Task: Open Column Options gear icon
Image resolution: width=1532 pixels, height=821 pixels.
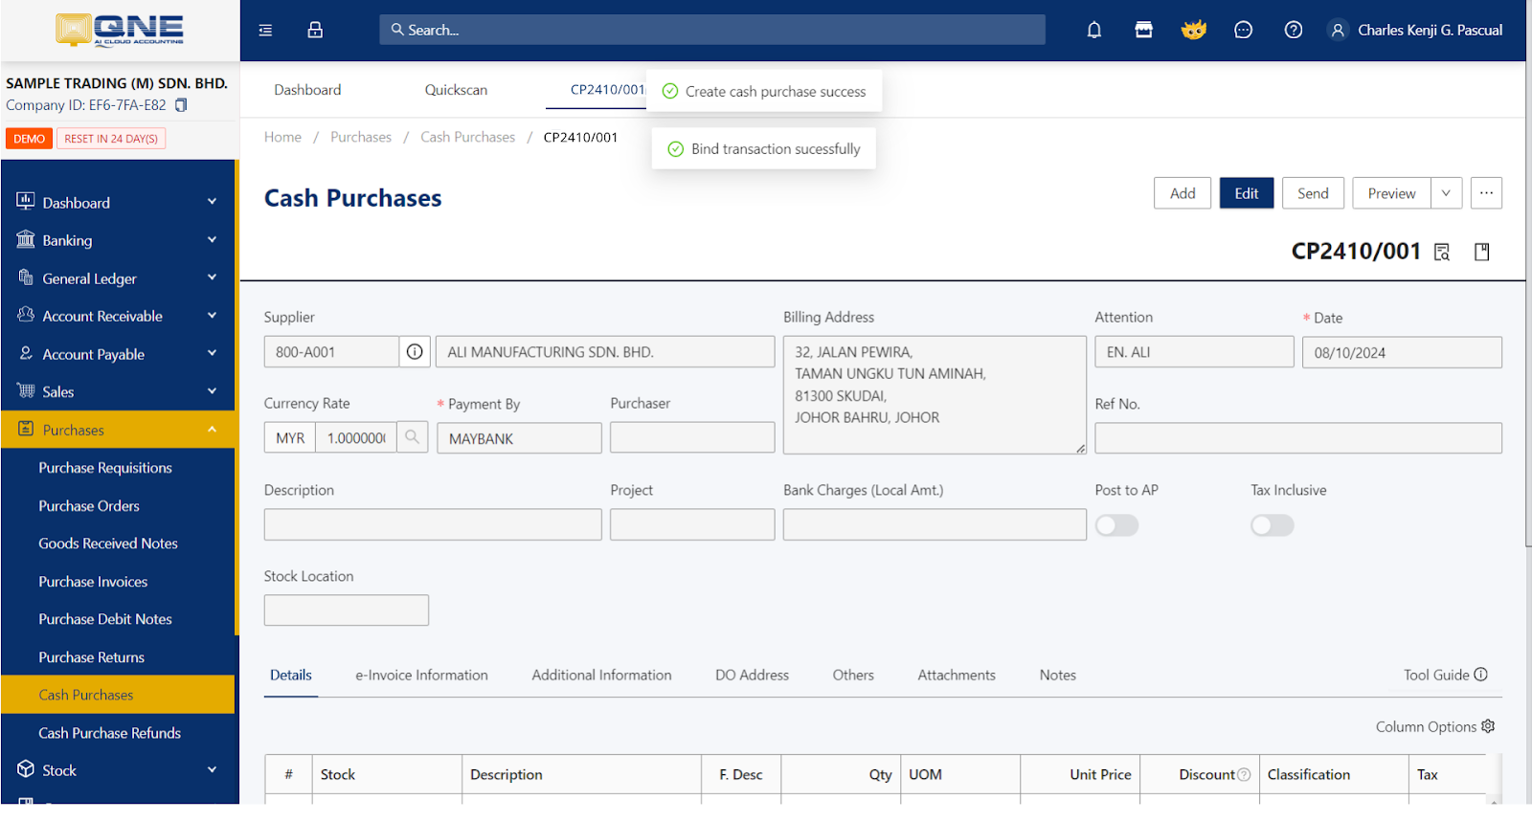Action: [1488, 726]
